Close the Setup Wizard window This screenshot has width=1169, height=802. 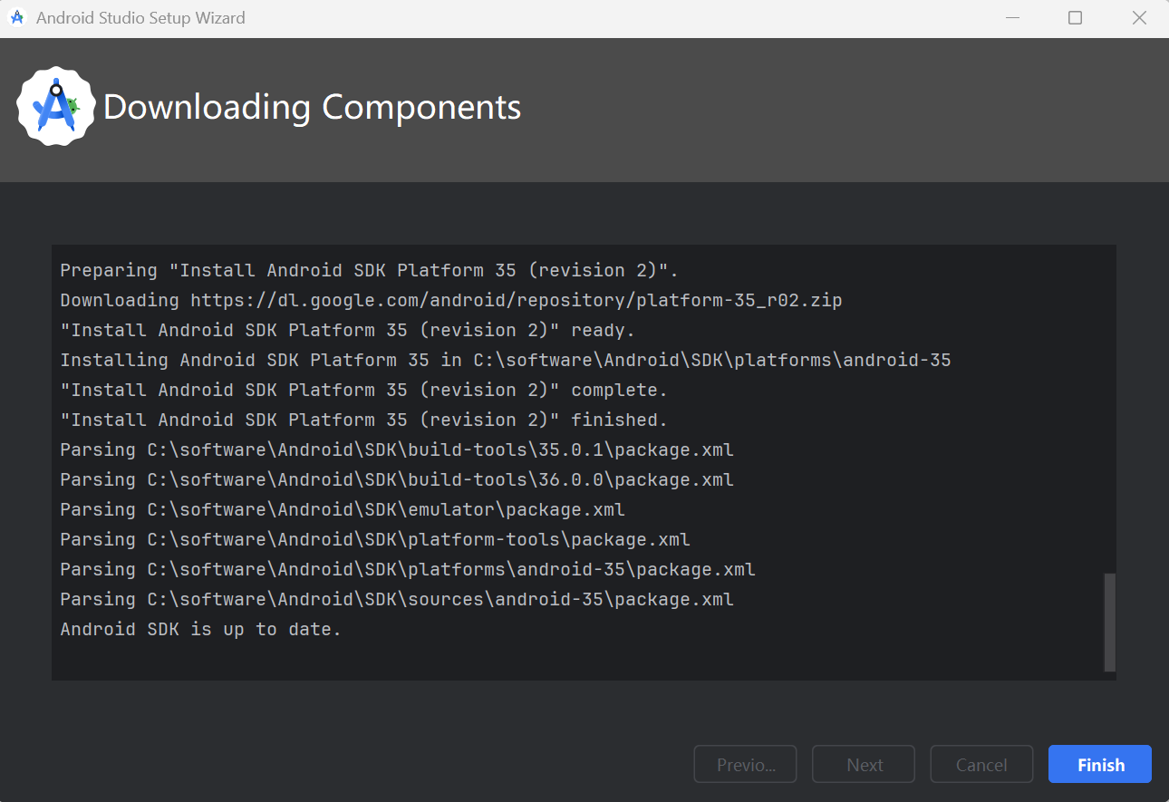[x=1140, y=18]
